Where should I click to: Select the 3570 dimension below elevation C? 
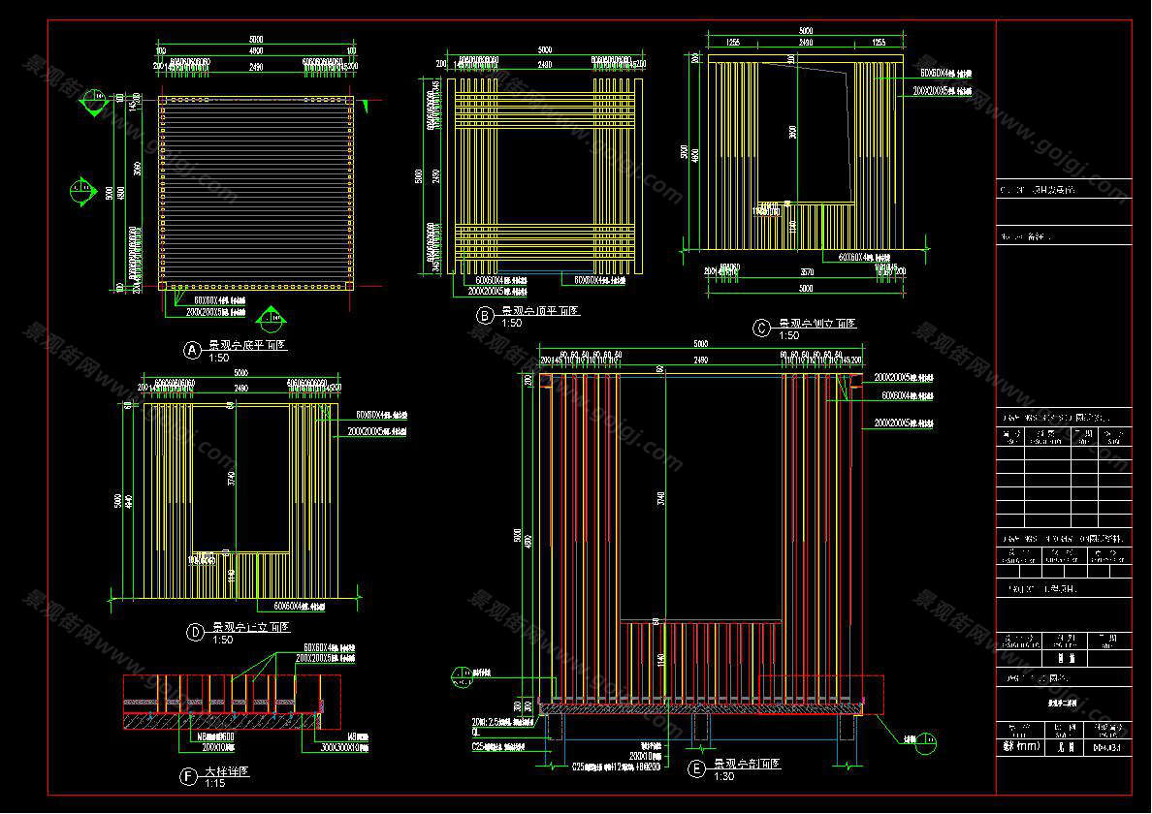click(x=802, y=272)
